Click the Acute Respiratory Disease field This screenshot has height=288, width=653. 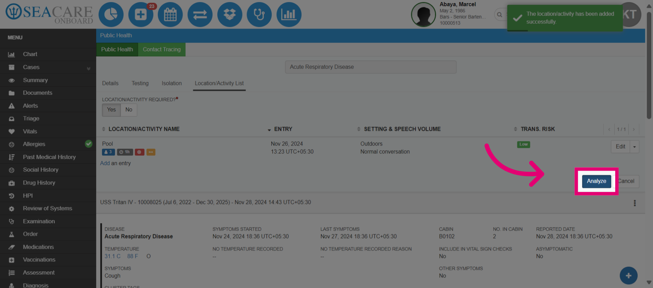[x=371, y=67]
